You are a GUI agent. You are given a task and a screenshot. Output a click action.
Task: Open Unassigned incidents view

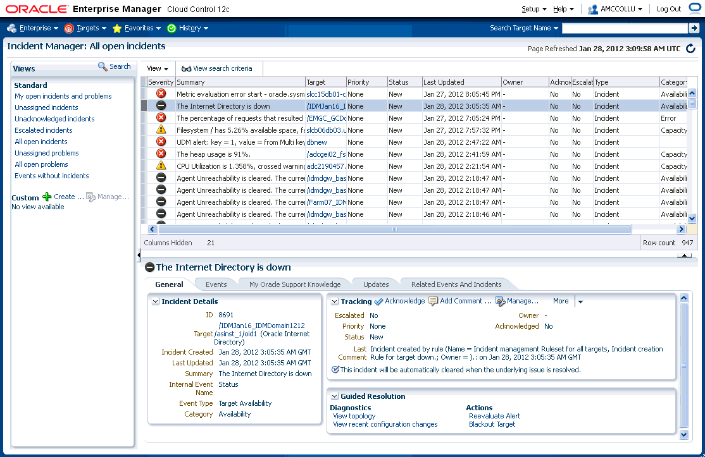(x=46, y=107)
